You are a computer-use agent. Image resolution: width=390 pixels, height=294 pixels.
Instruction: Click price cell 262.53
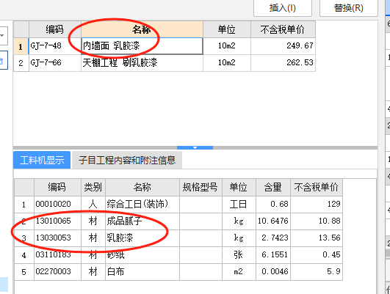283,63
